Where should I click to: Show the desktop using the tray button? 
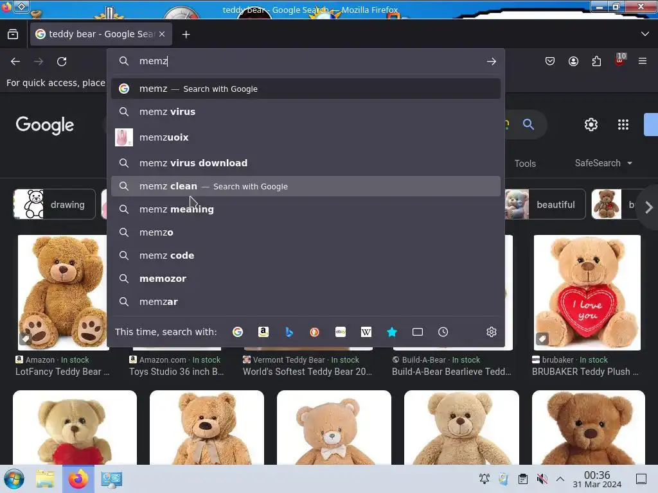(x=641, y=479)
